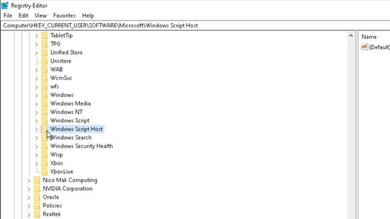390x219 pixels.
Task: Click the NVIDIA Corporation folder icon
Action: pyautogui.click(x=37, y=189)
